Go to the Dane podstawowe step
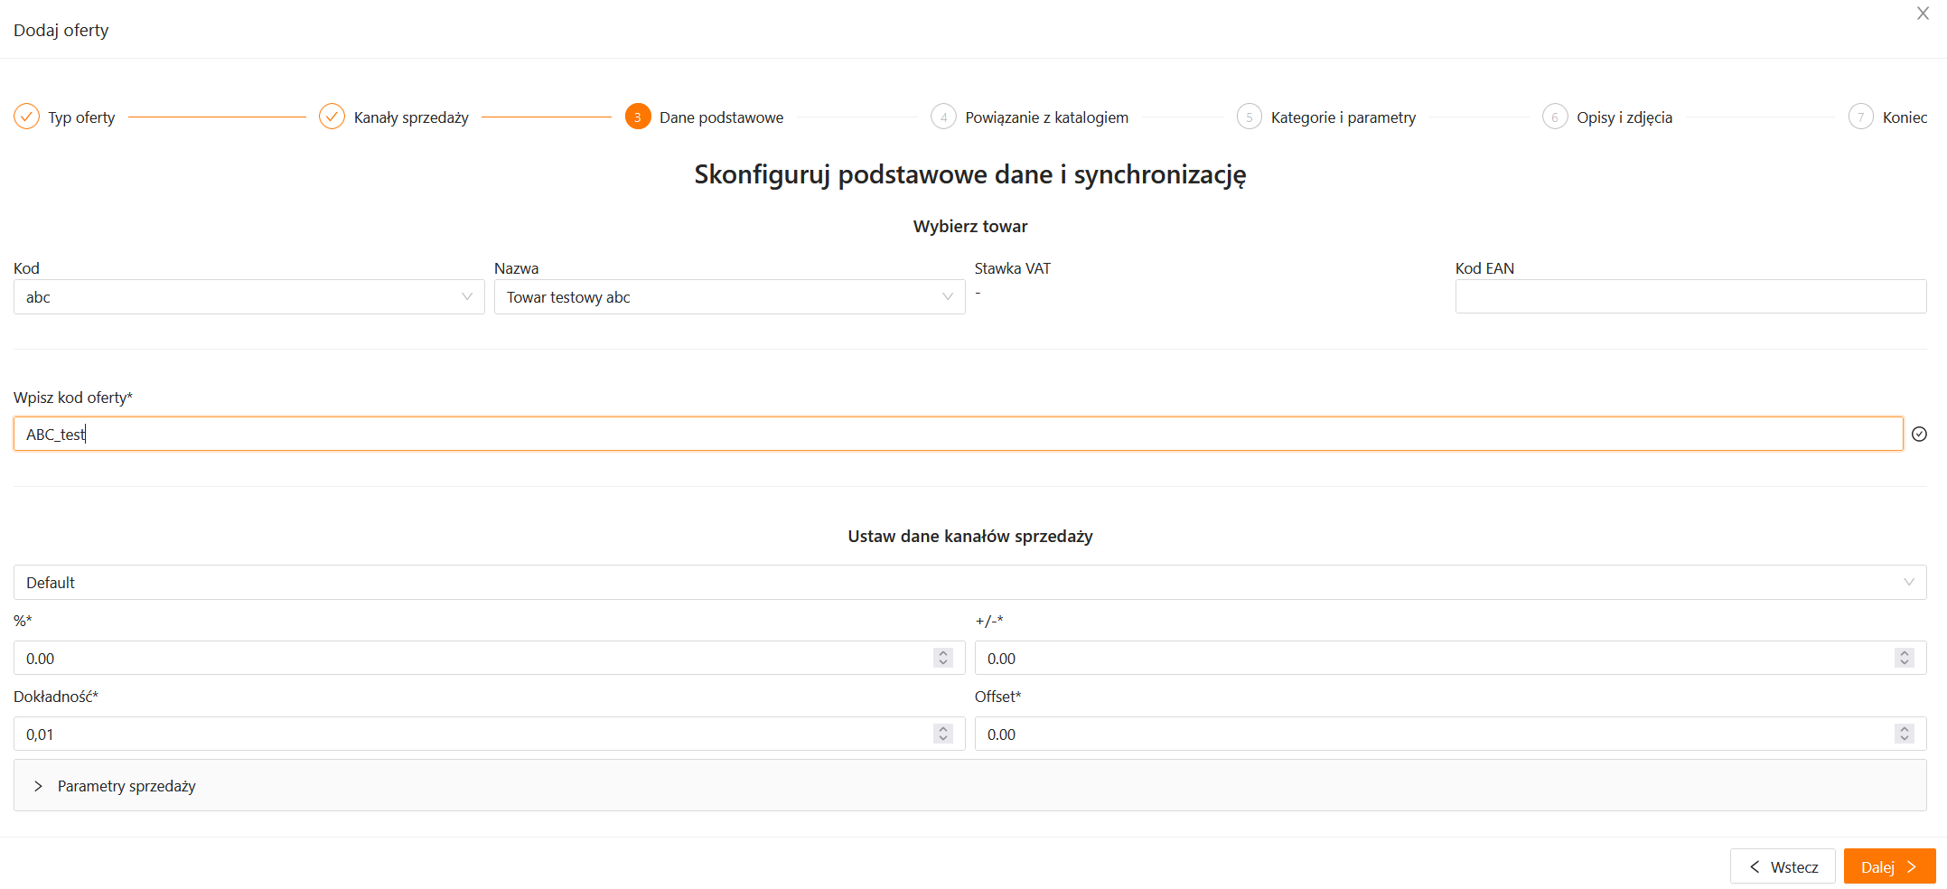1947x889 pixels. point(720,117)
